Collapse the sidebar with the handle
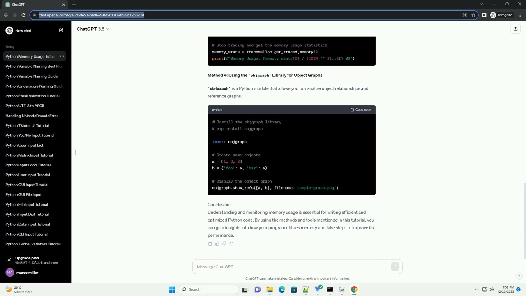526x296 pixels. tap(76, 152)
